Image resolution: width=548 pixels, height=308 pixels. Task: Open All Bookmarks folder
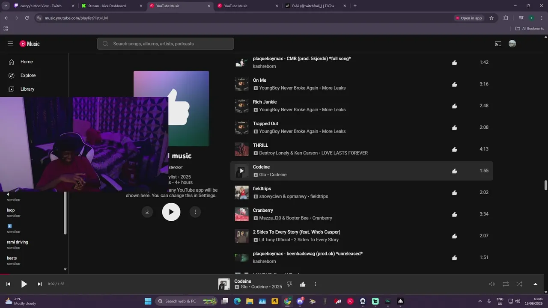[x=530, y=29]
